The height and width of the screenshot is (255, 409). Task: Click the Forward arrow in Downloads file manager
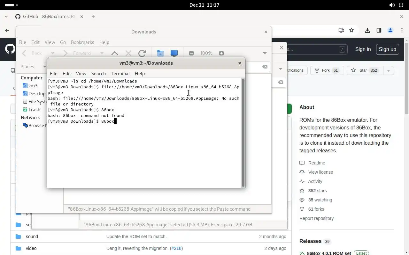pyautogui.click(x=65, y=53)
